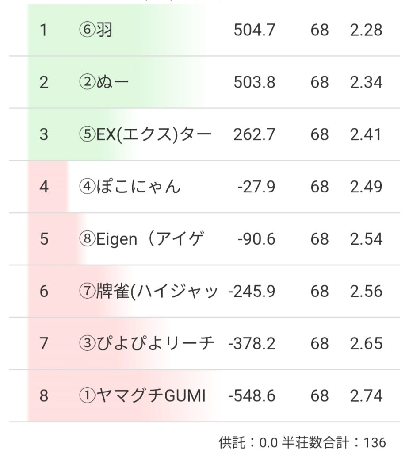The height and width of the screenshot is (453, 409).
Task: Open the ④ぽこにゃん team entry
Action: coord(130,187)
